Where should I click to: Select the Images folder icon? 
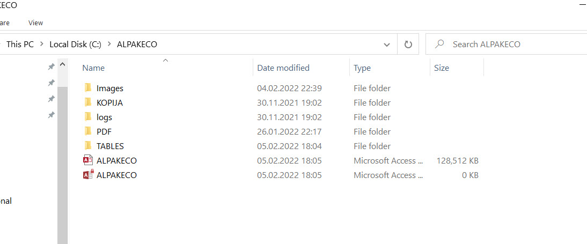[x=88, y=88]
